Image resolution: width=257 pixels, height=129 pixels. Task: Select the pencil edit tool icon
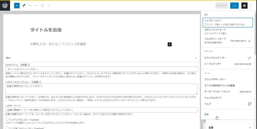[x=24, y=6]
